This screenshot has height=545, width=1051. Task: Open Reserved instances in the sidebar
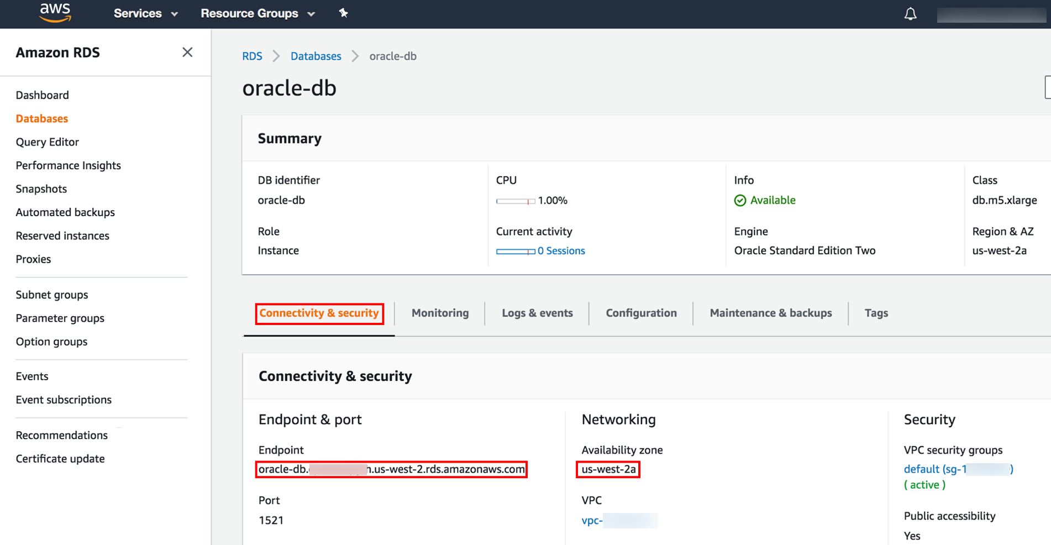(62, 236)
